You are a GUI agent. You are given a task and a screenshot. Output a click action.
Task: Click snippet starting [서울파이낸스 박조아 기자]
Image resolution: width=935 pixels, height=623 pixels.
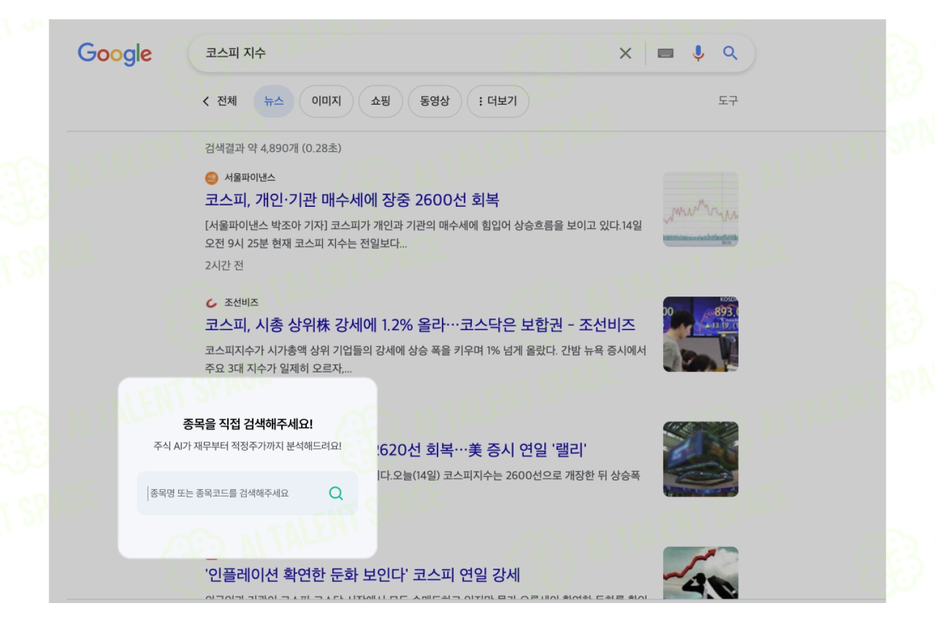point(424,234)
